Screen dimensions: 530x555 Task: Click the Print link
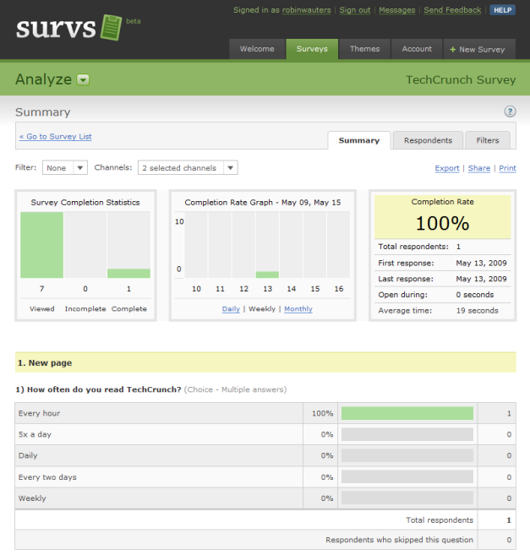click(507, 168)
